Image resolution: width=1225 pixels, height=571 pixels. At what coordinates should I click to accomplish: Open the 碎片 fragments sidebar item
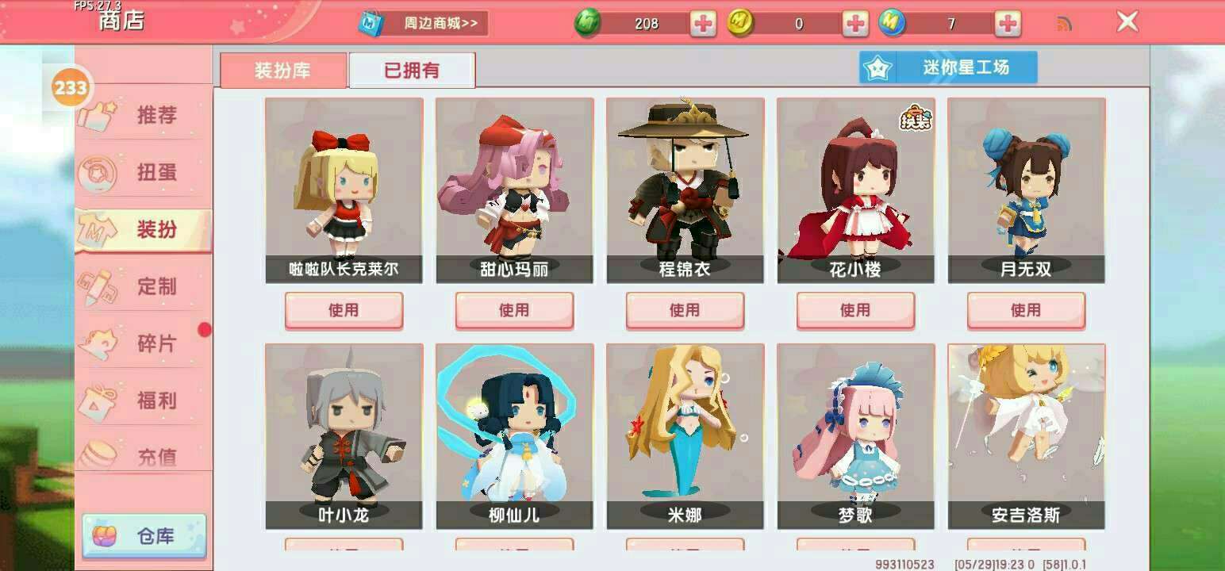tap(144, 343)
